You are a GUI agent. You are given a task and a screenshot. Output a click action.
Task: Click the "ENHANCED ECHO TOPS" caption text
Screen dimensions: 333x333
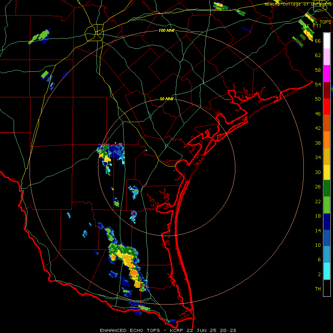coord(130,330)
